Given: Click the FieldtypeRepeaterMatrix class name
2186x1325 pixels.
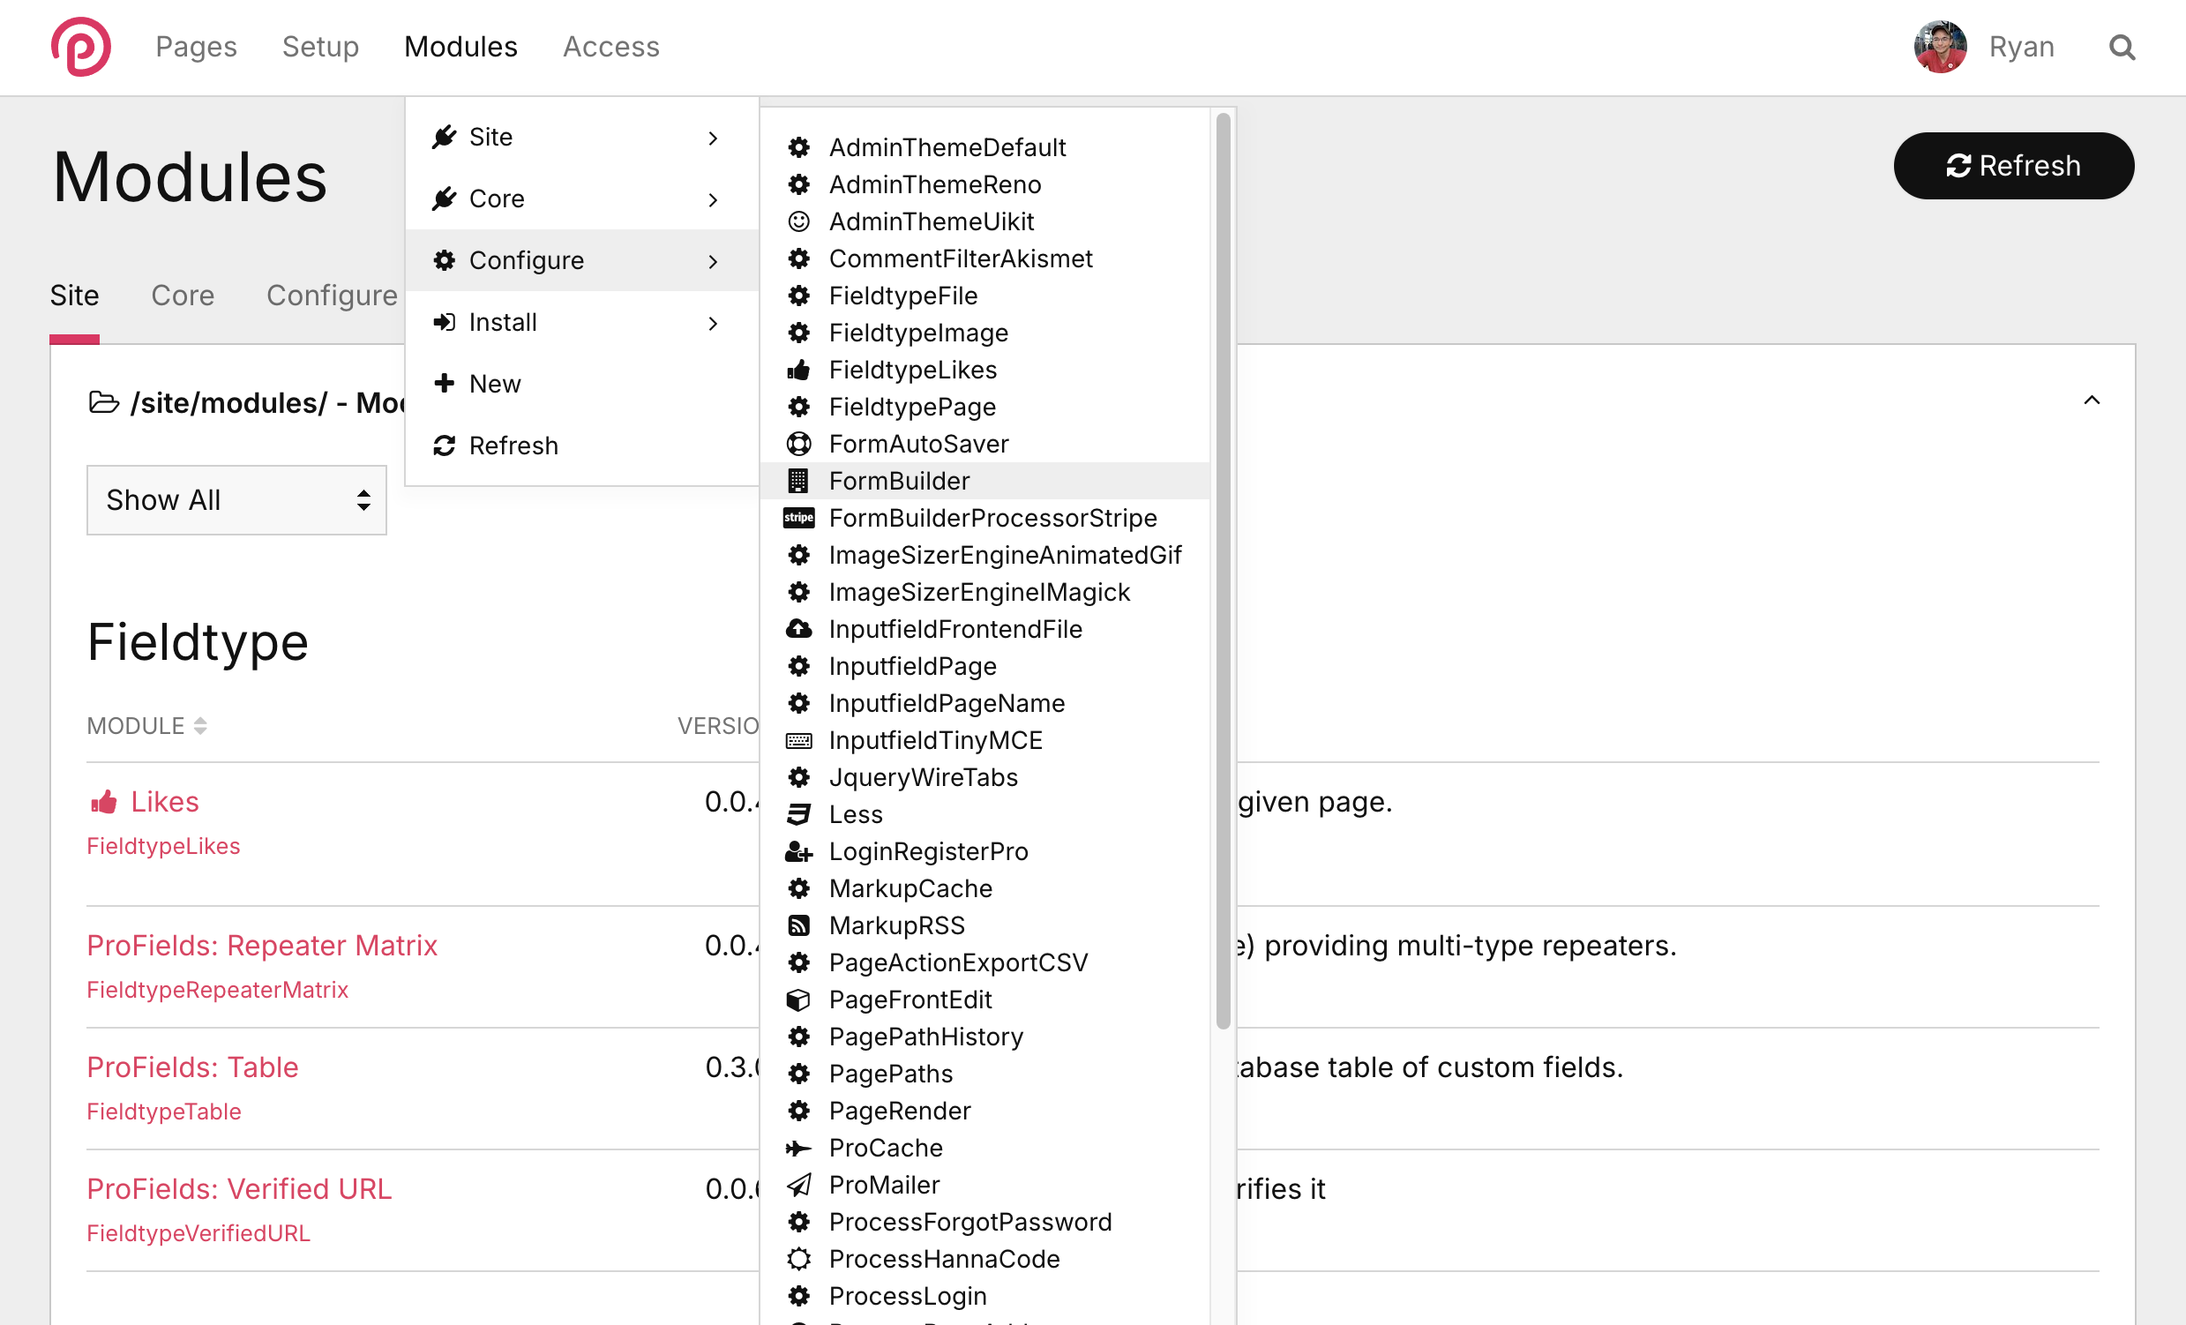Looking at the screenshot, I should [x=217, y=990].
